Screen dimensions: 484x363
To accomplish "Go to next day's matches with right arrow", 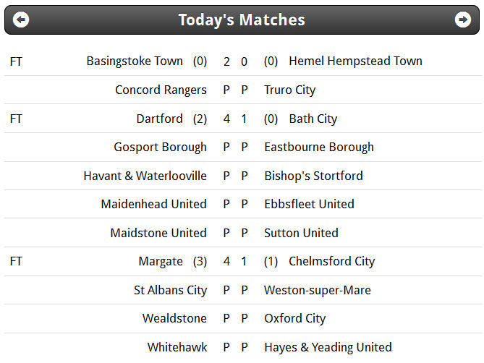I will click(463, 20).
